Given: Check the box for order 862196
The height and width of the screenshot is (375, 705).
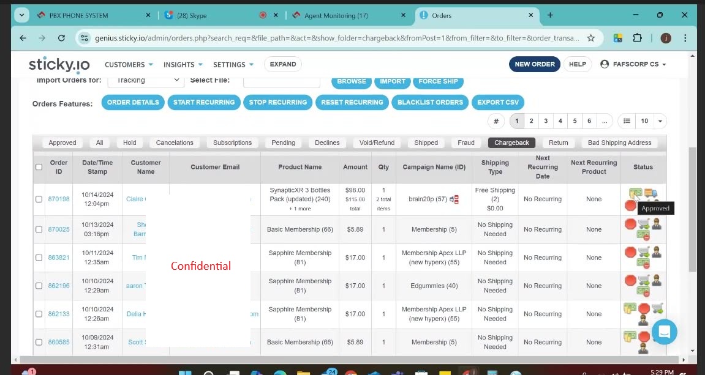Looking at the screenshot, I should pos(39,286).
